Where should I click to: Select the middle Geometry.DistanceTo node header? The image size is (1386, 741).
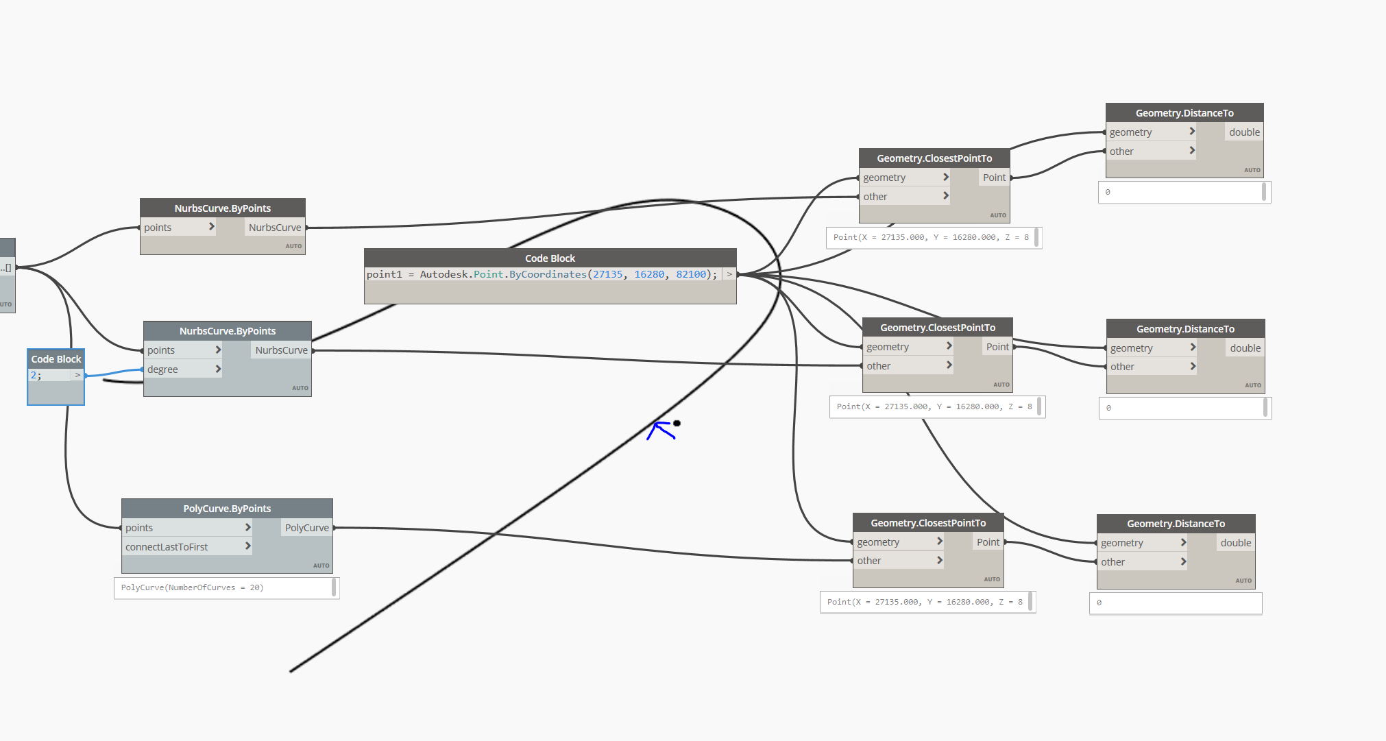[x=1185, y=329]
